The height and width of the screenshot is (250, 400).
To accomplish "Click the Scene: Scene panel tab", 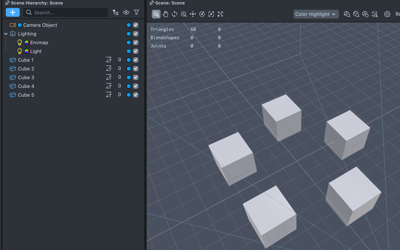I will click(170, 3).
